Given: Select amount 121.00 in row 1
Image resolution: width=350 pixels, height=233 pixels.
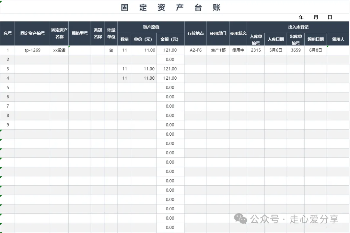Looking at the screenshot, I should [170, 50].
